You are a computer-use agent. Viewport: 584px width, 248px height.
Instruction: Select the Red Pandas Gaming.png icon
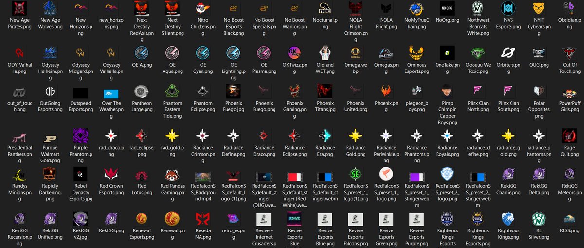click(x=172, y=174)
